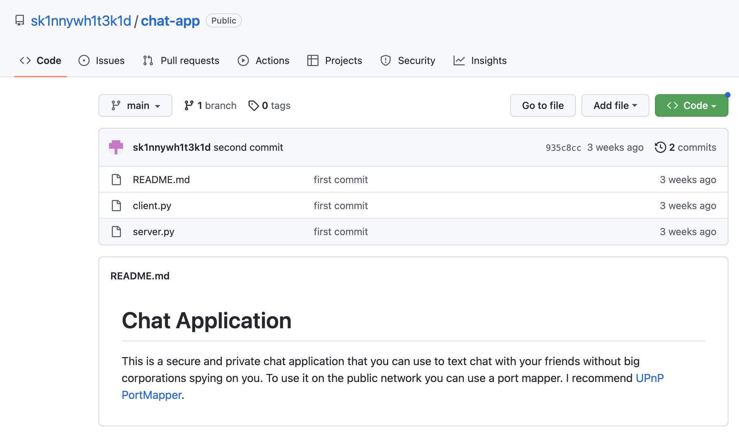Click 3 weeks ago on the server.py row
This screenshot has width=739, height=440.
688,232
